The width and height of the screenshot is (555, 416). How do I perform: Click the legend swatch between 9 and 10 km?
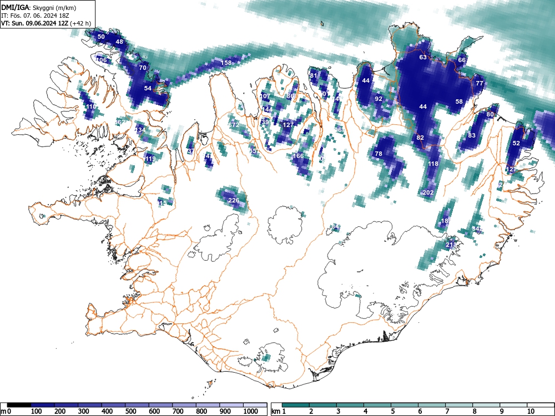coord(513,405)
